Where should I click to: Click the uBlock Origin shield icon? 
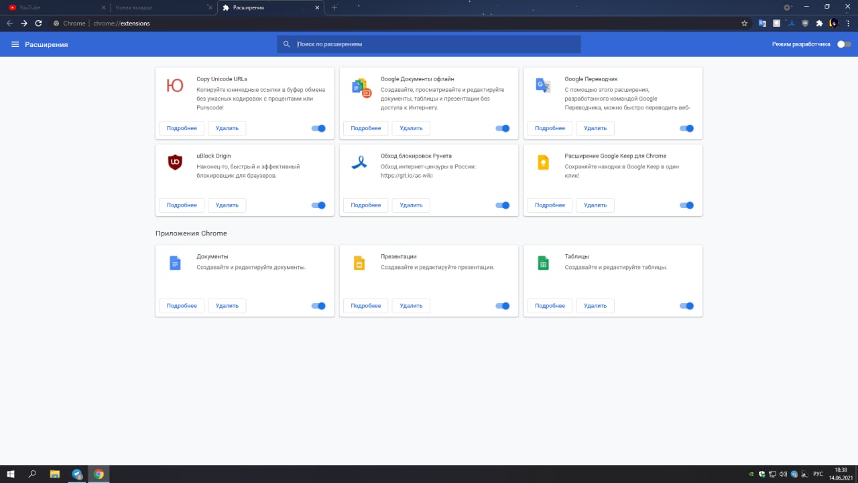(x=175, y=162)
